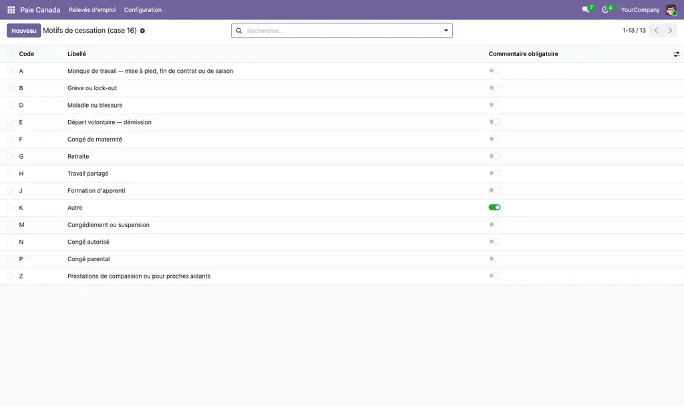Image resolution: width=684 pixels, height=406 pixels.
Task: Open the conversations message icon
Action: coord(585,9)
